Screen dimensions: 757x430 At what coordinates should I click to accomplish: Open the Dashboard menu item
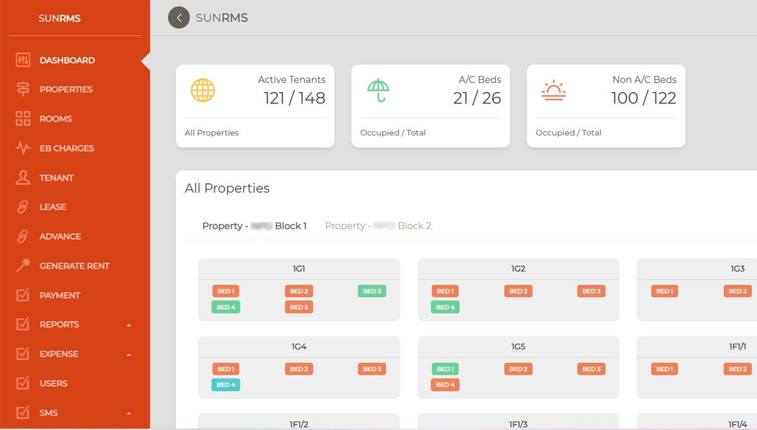67,60
